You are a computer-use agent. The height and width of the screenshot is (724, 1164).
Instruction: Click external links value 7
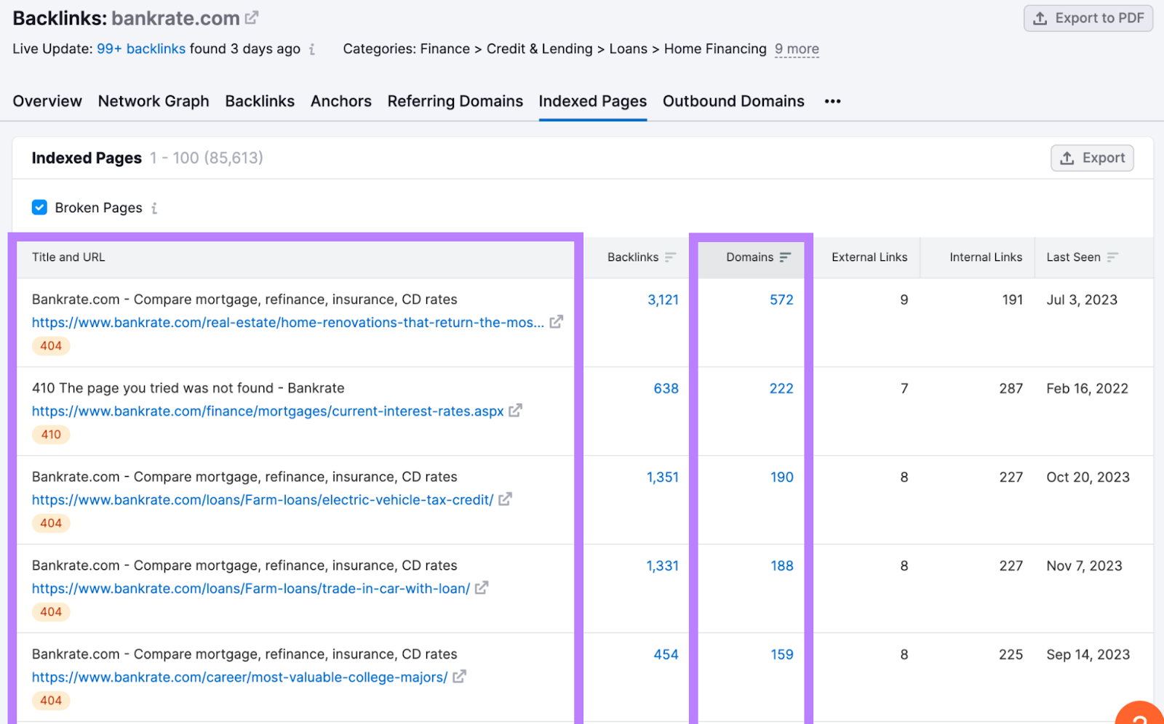(904, 388)
